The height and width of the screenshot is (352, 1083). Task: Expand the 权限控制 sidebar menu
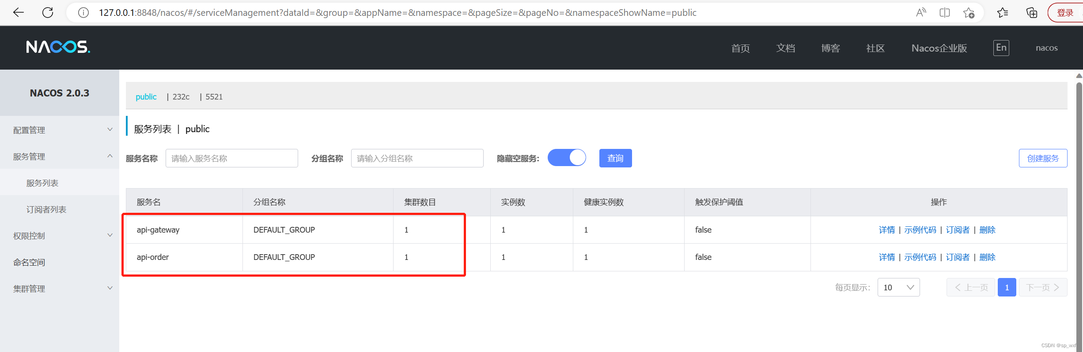[60, 236]
